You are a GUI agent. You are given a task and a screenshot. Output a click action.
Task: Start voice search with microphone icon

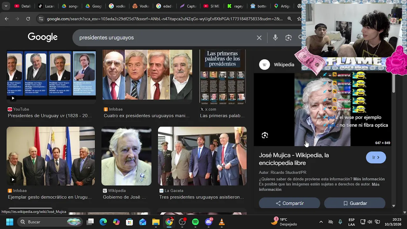click(x=275, y=38)
